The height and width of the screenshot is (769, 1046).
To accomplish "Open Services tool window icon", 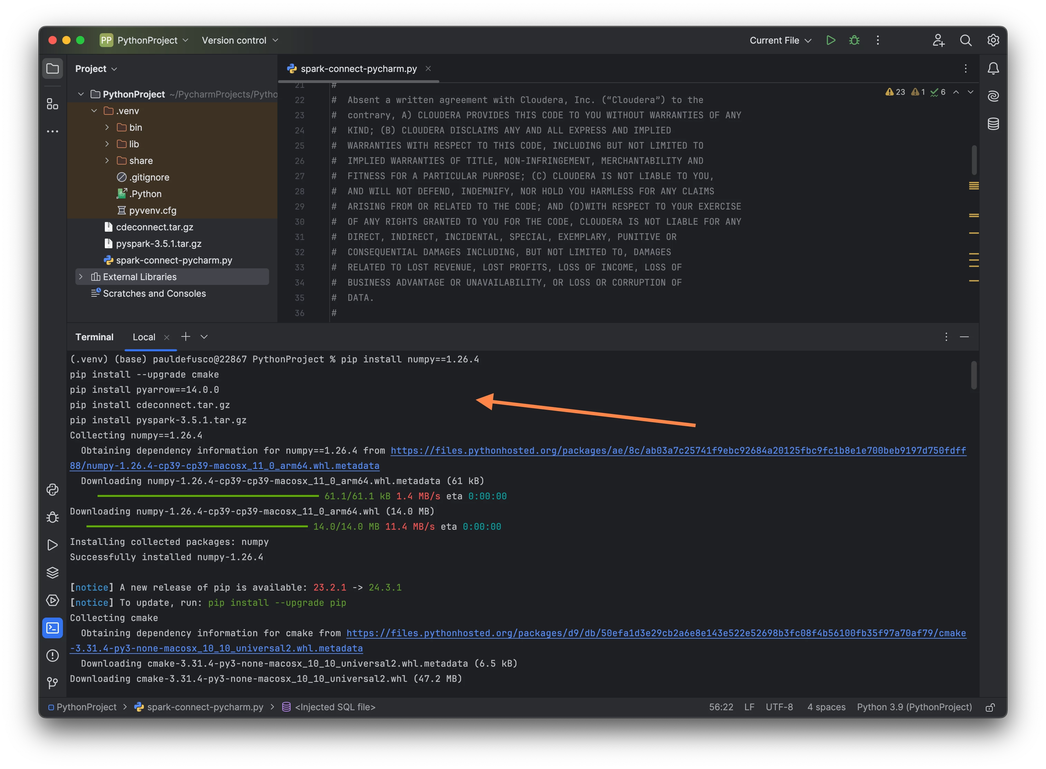I will [x=53, y=600].
